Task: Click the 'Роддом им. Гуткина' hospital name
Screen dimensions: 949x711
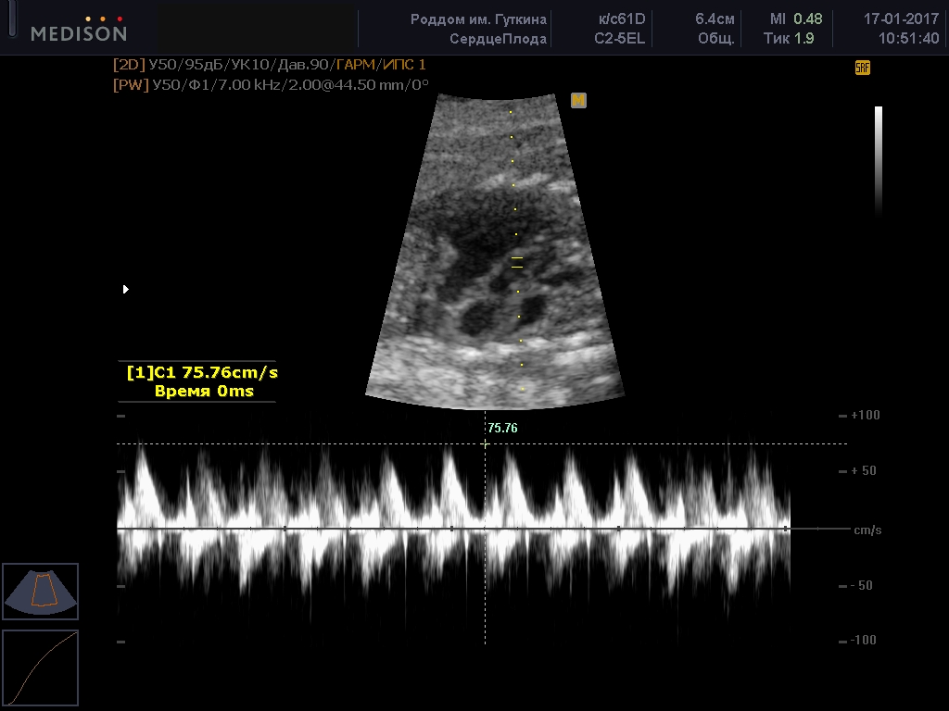Action: (478, 19)
